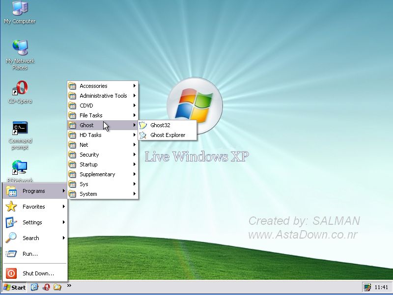Click the taskbar clock showing 11:41
This screenshot has width=393, height=295.
click(x=382, y=288)
